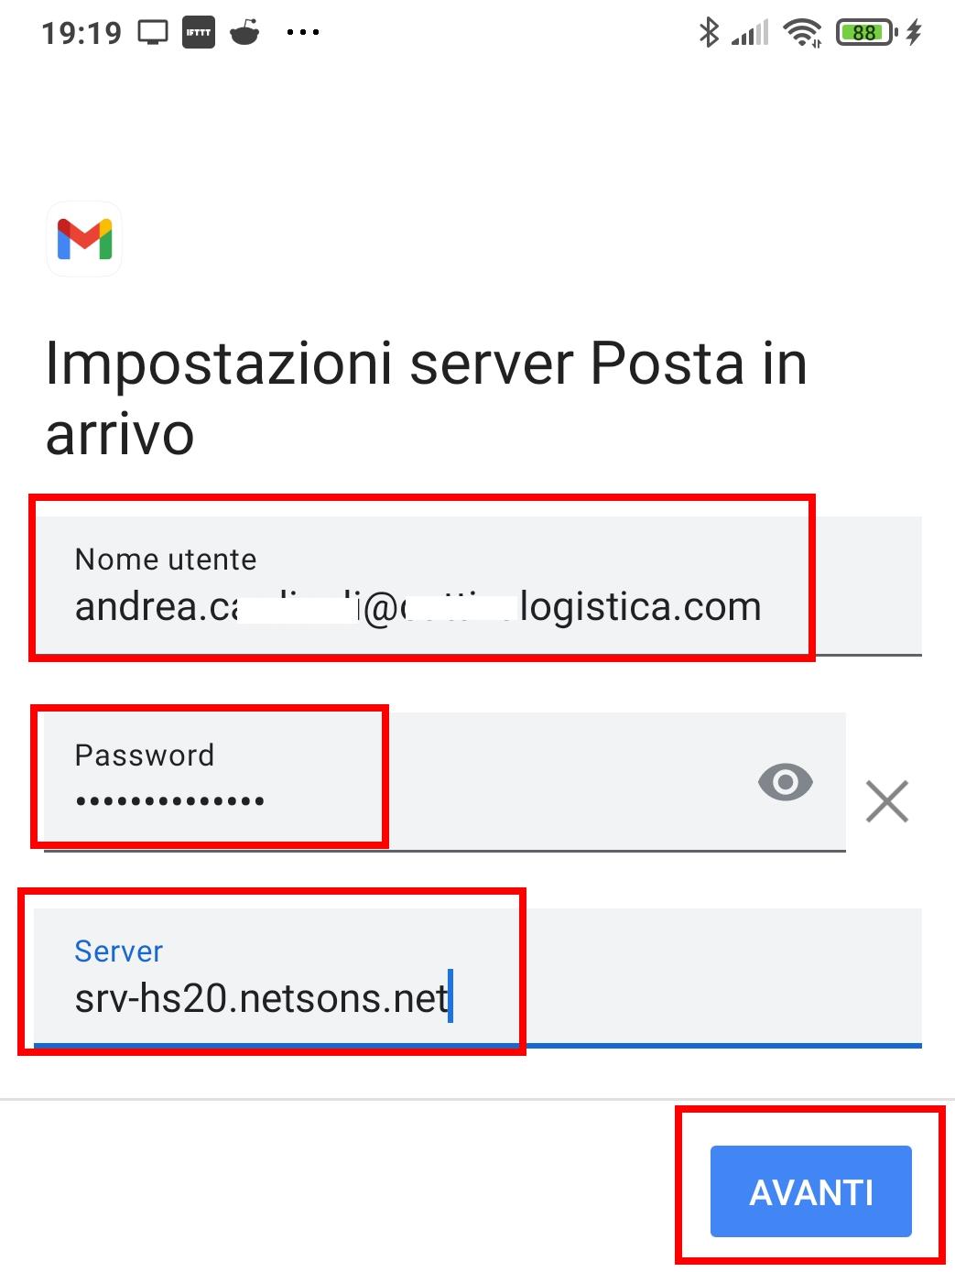The height and width of the screenshot is (1272, 955).
Task: Focus the Nome utente email field
Action: 418,606
